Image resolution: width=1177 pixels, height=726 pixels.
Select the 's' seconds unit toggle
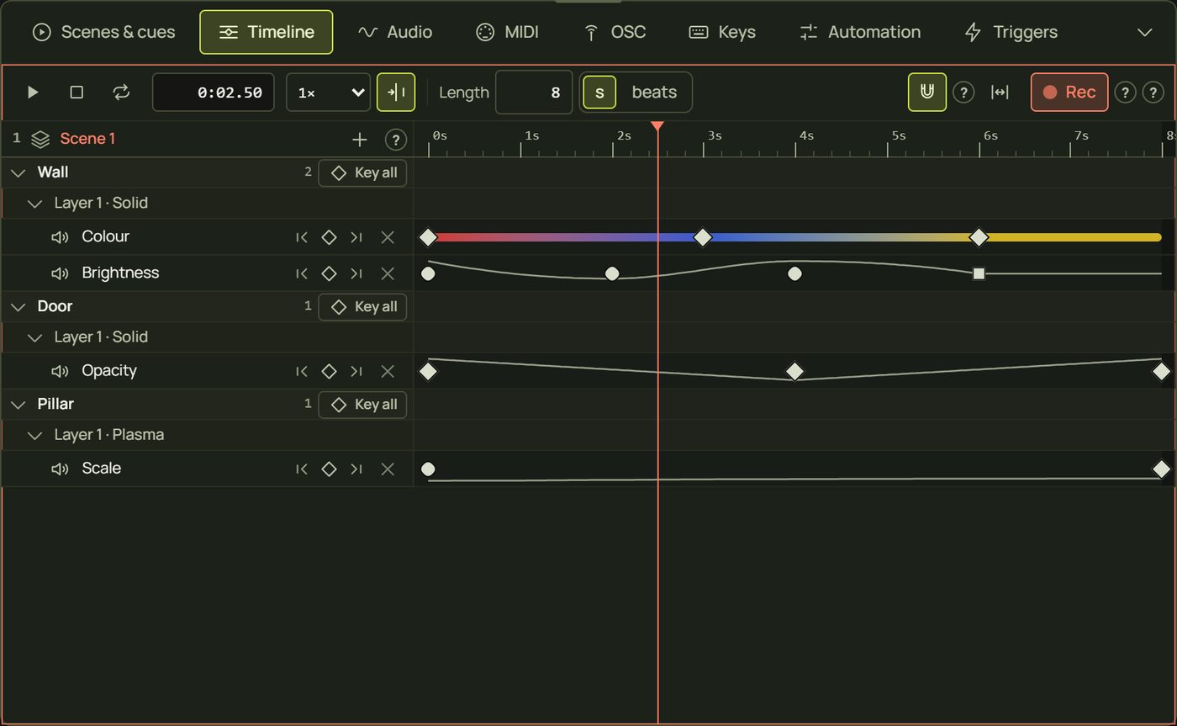click(599, 93)
